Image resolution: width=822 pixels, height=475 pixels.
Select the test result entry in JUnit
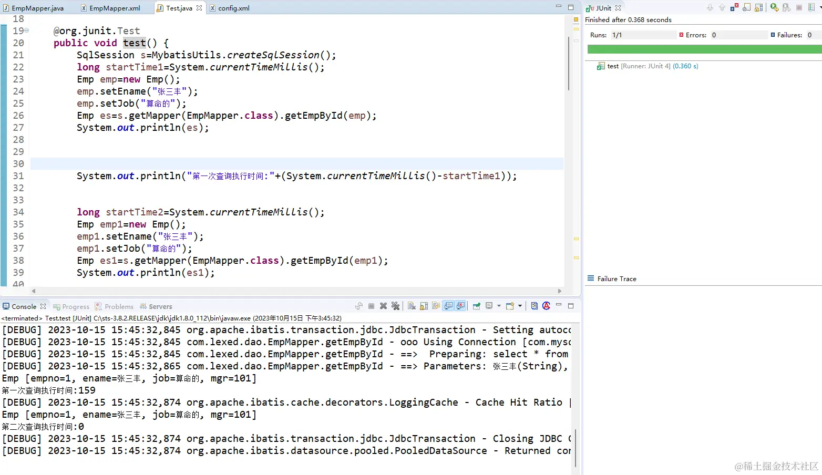648,66
